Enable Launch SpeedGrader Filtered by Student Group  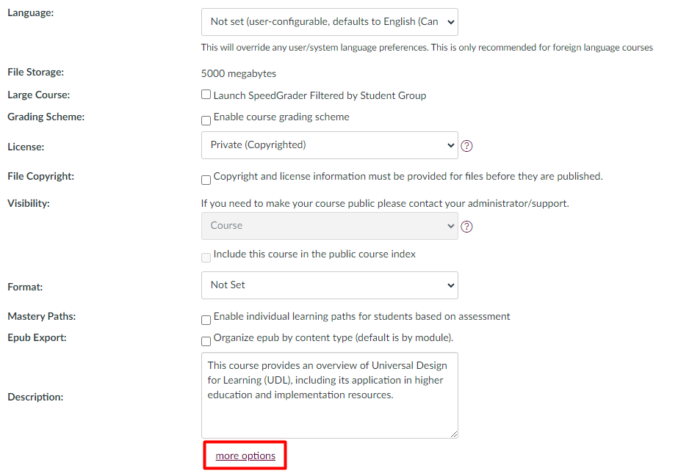[x=206, y=95]
